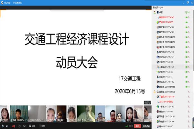
Task: Click the QQ电话 app icon in title bar
Action: 2,2
